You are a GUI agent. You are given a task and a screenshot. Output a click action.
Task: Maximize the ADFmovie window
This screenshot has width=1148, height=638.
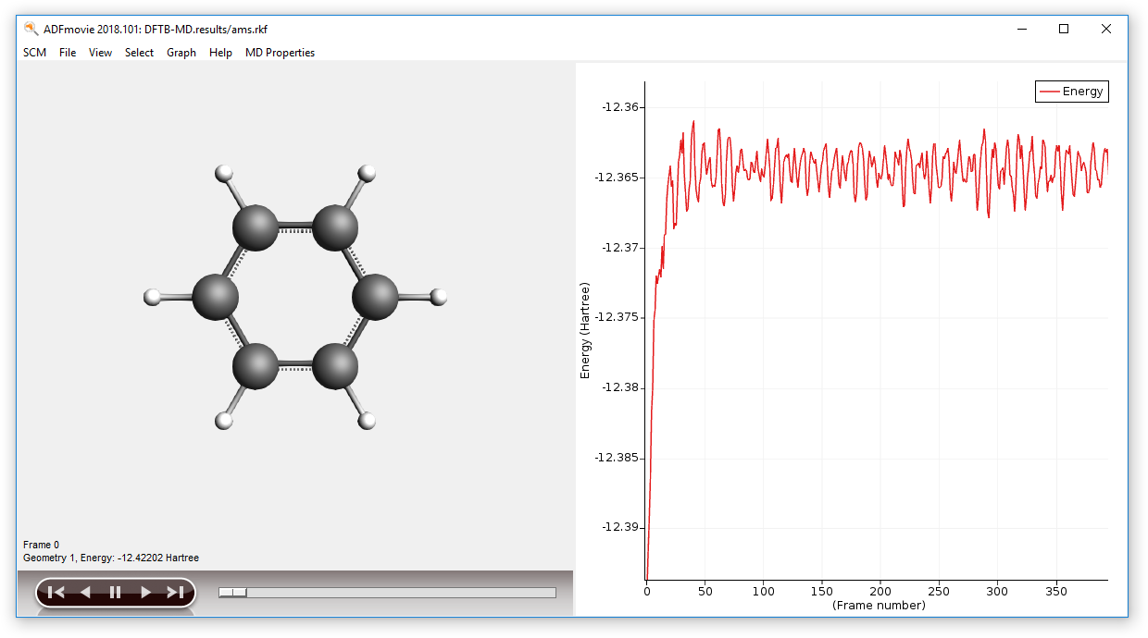point(1064,29)
